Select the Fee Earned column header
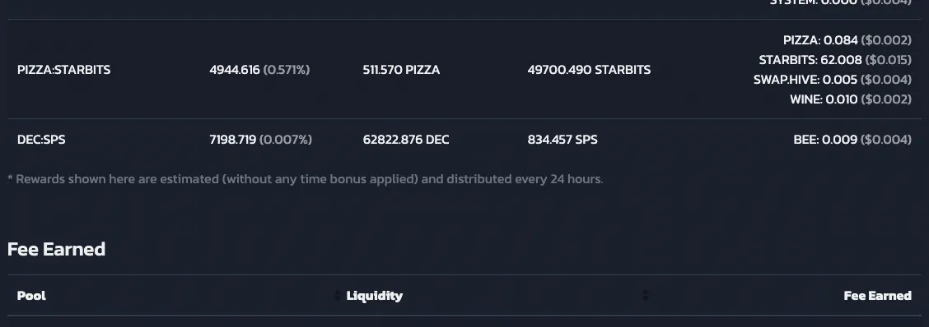 point(877,295)
